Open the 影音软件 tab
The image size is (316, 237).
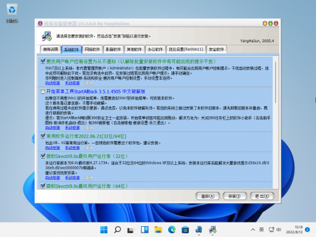(x=113, y=49)
